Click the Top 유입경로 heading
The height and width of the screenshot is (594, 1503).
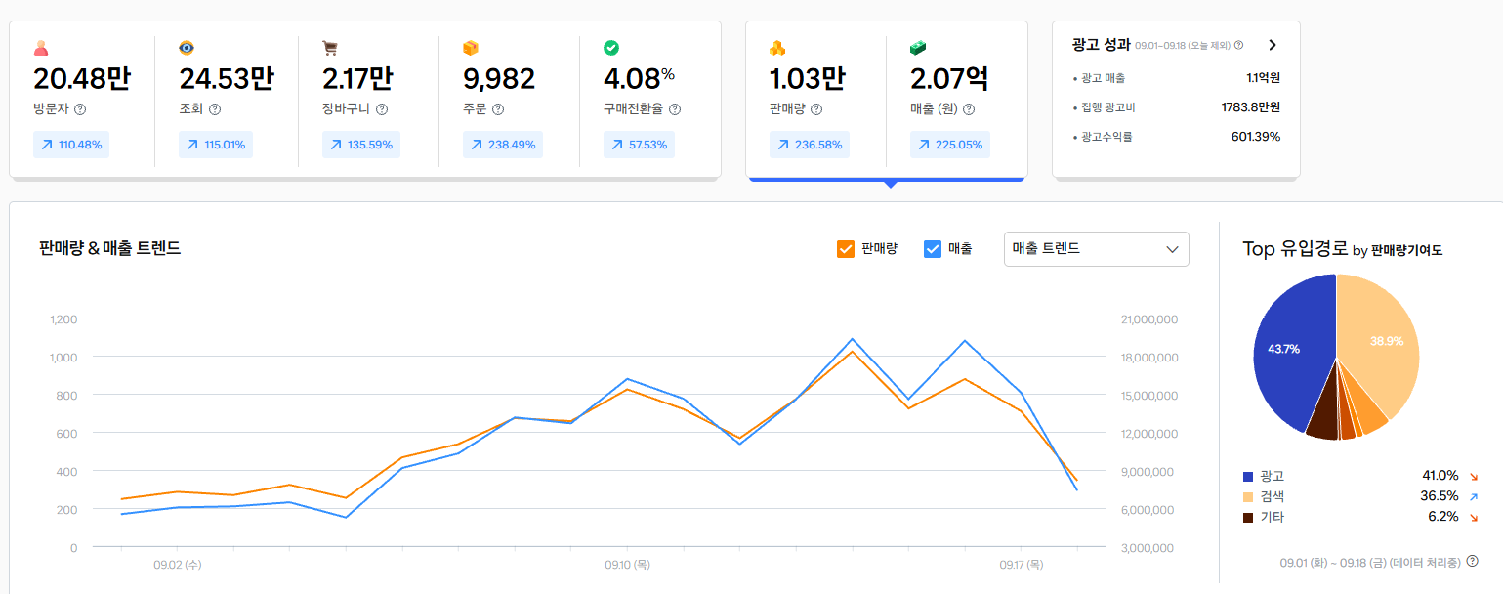click(1295, 249)
